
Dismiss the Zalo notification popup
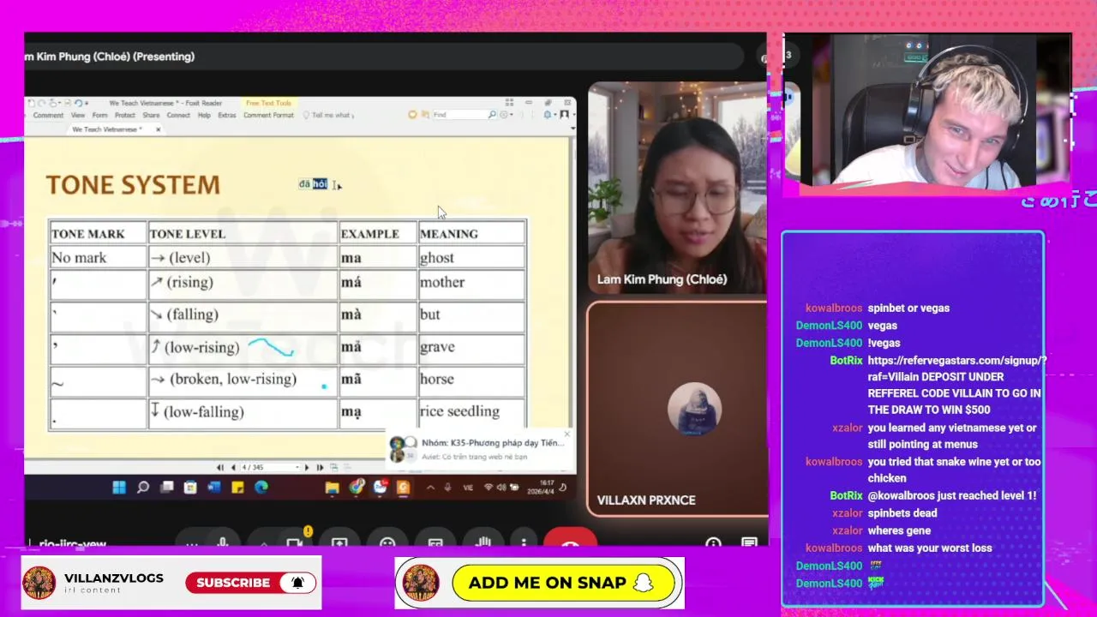(566, 434)
